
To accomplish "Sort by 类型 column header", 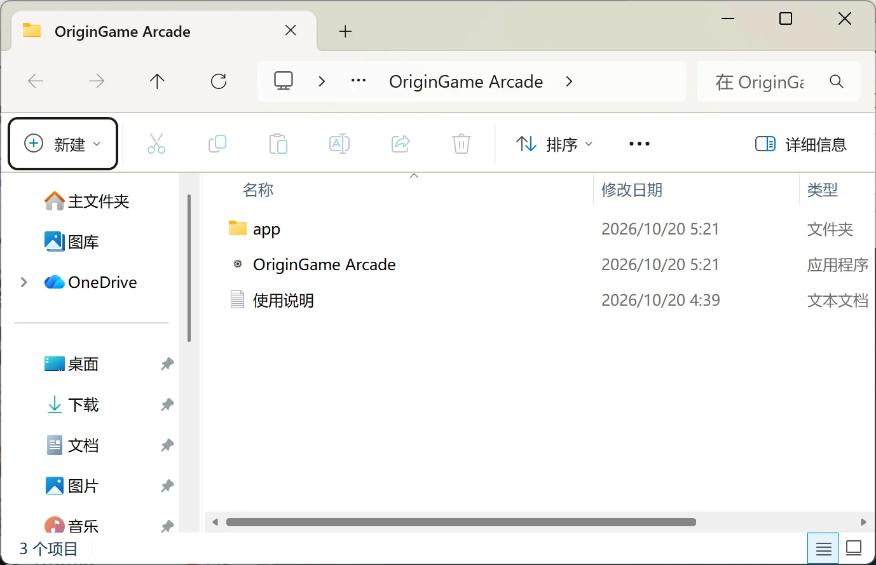I will click(x=823, y=190).
